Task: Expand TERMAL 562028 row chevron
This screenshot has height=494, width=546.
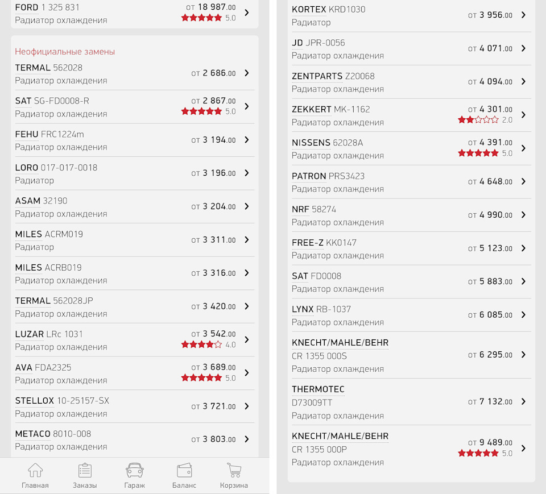Action: pyautogui.click(x=247, y=73)
